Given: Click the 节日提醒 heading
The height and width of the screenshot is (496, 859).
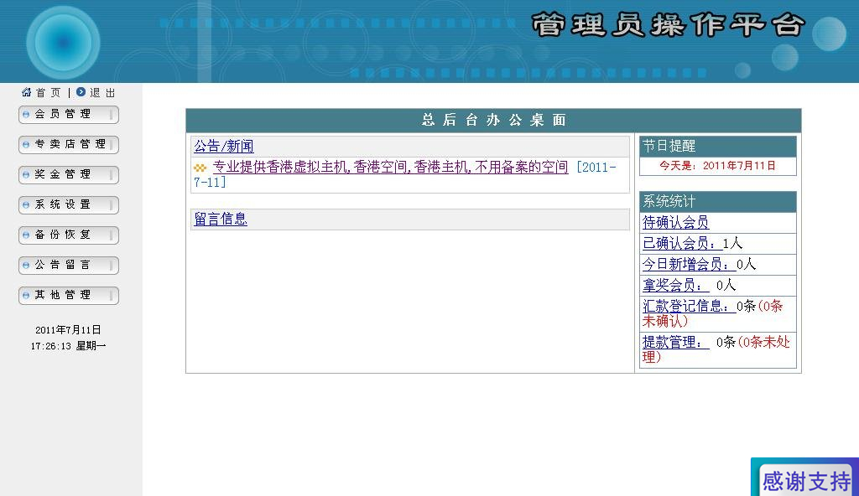Looking at the screenshot, I should pyautogui.click(x=718, y=146).
